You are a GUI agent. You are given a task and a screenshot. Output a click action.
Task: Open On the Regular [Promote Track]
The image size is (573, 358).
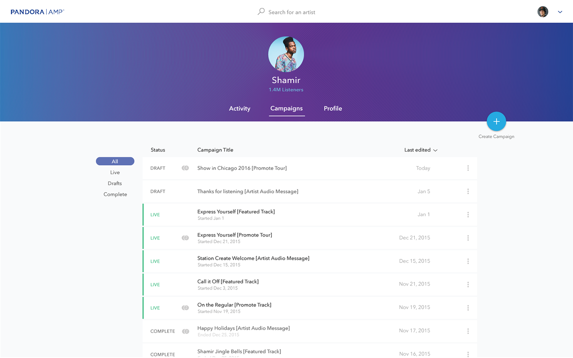coord(234,305)
